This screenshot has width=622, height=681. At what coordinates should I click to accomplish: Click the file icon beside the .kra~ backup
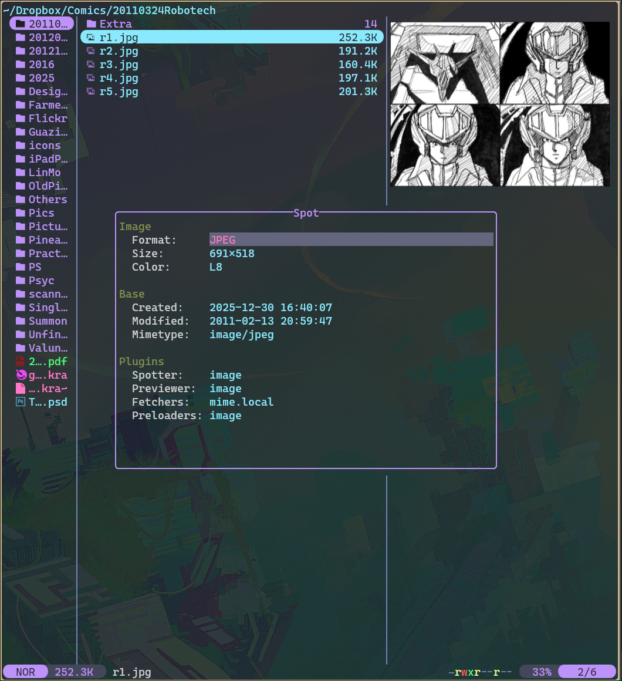(21, 389)
